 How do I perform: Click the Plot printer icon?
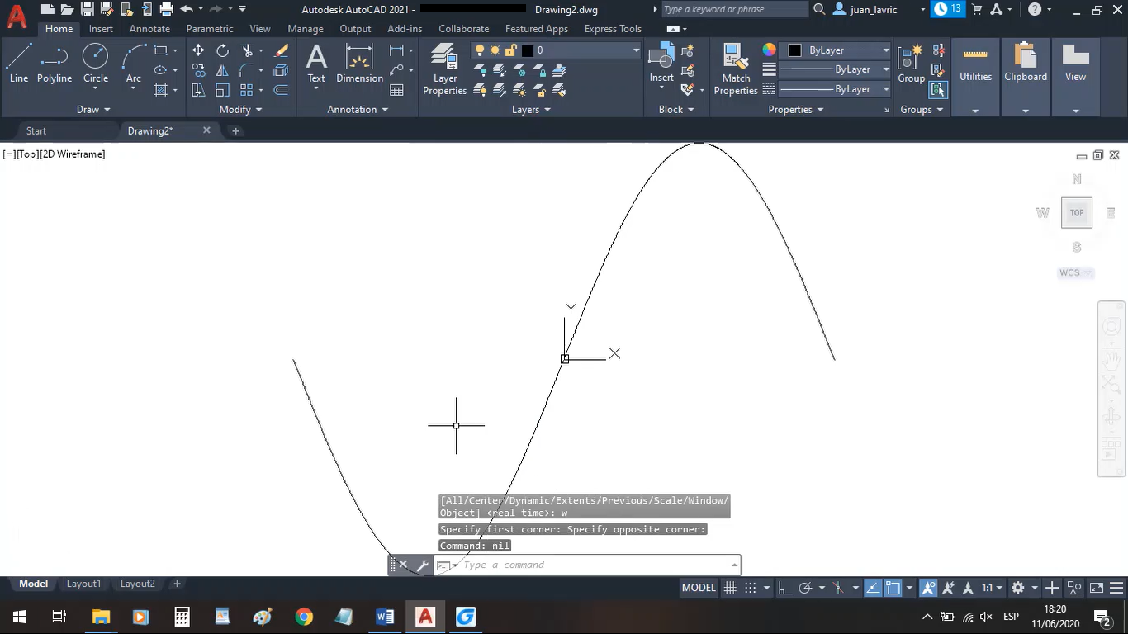166,9
